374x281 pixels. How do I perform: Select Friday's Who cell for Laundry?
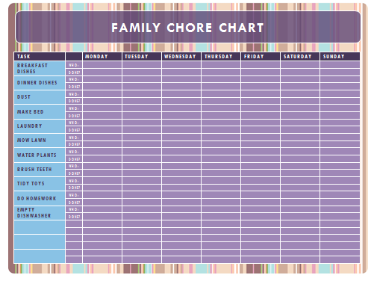[x=261, y=123]
